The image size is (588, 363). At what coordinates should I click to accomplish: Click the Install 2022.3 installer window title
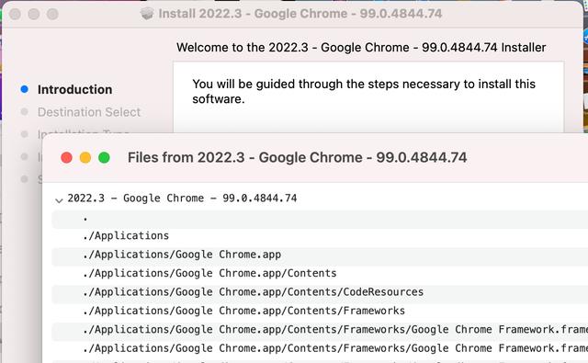coord(300,14)
